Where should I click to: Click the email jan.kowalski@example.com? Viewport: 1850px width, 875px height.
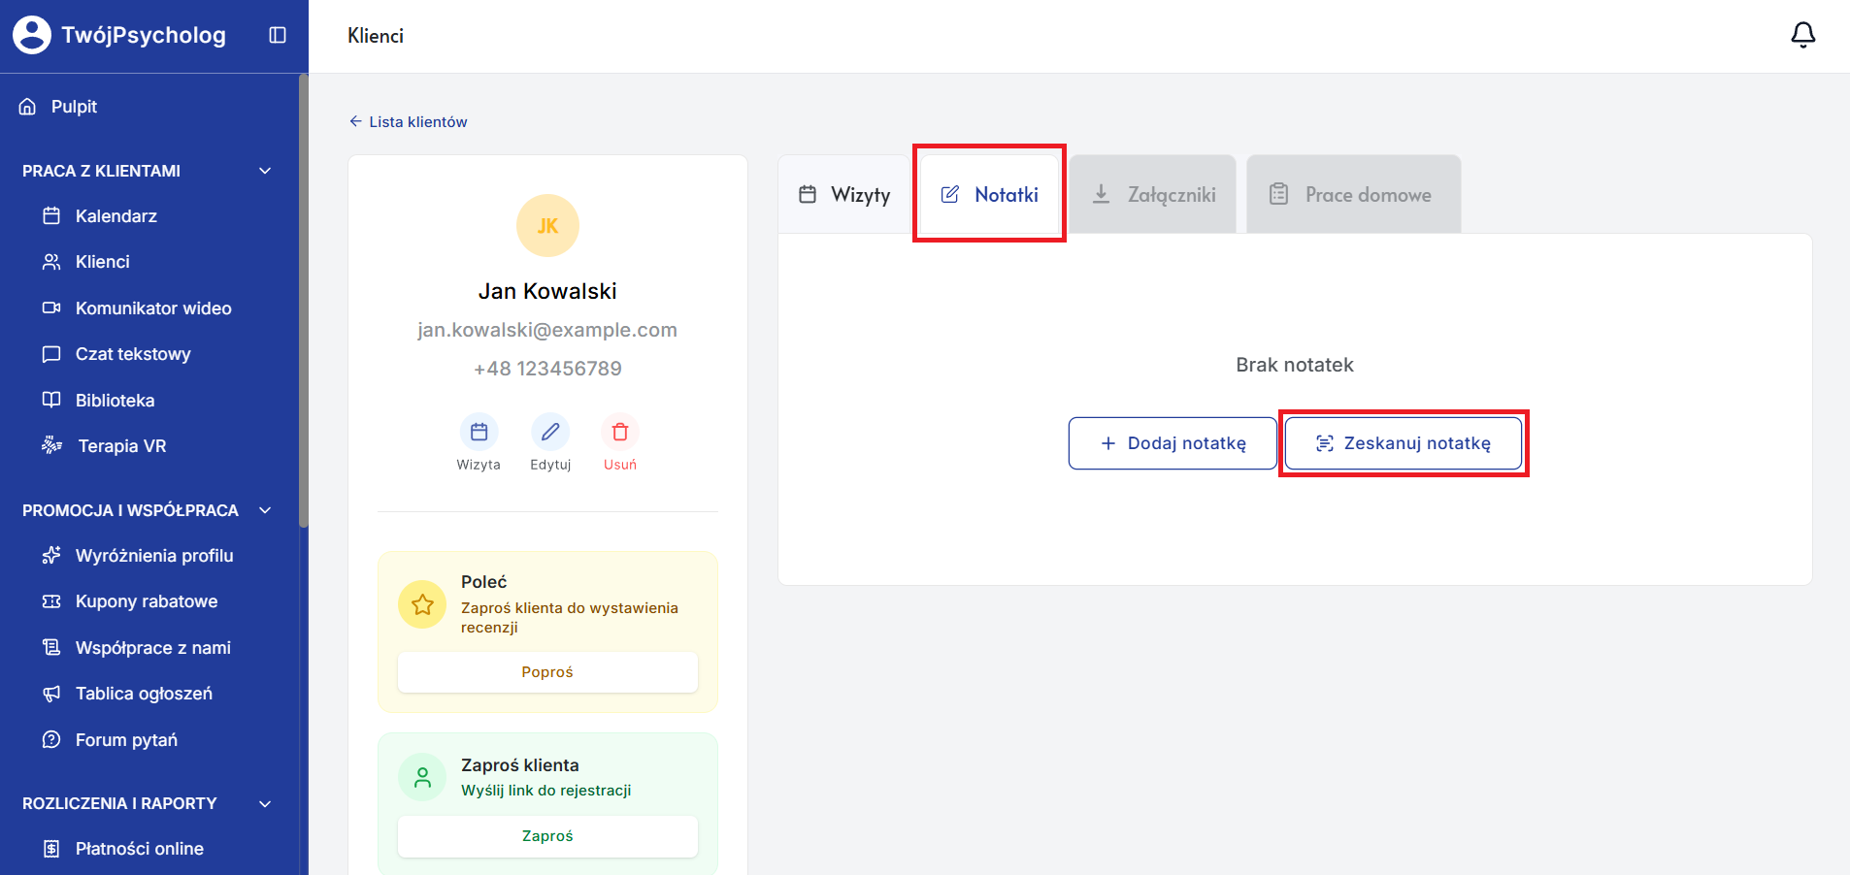(547, 330)
